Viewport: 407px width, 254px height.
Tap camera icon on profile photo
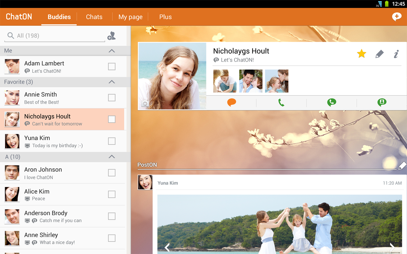[145, 104]
